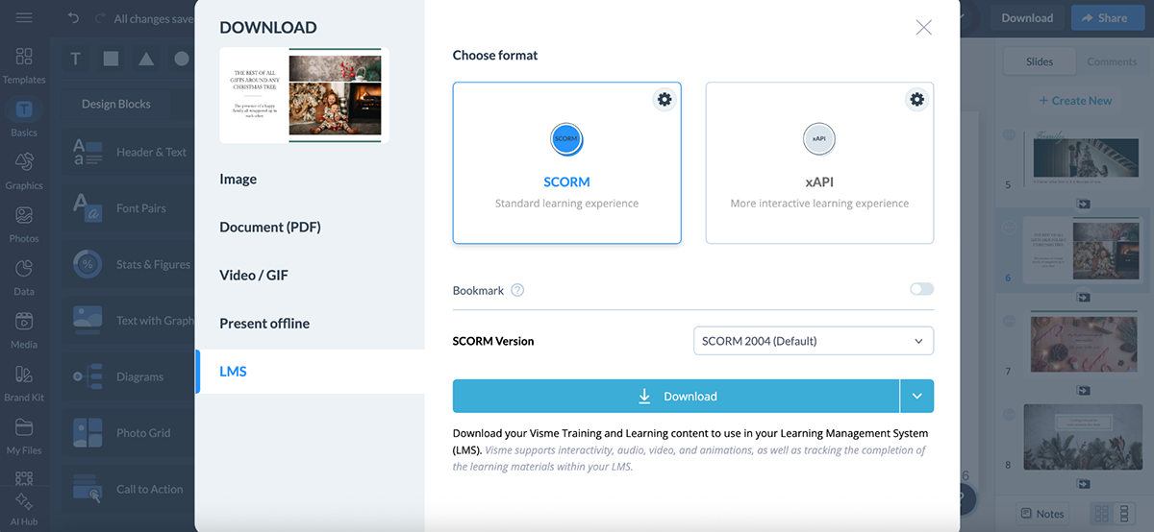This screenshot has height=532, width=1154.
Task: Select the SCORM format card
Action: pos(566,163)
